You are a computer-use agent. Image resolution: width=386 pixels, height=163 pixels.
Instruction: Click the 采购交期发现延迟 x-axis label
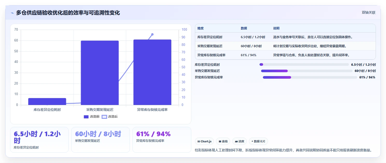point(100,110)
